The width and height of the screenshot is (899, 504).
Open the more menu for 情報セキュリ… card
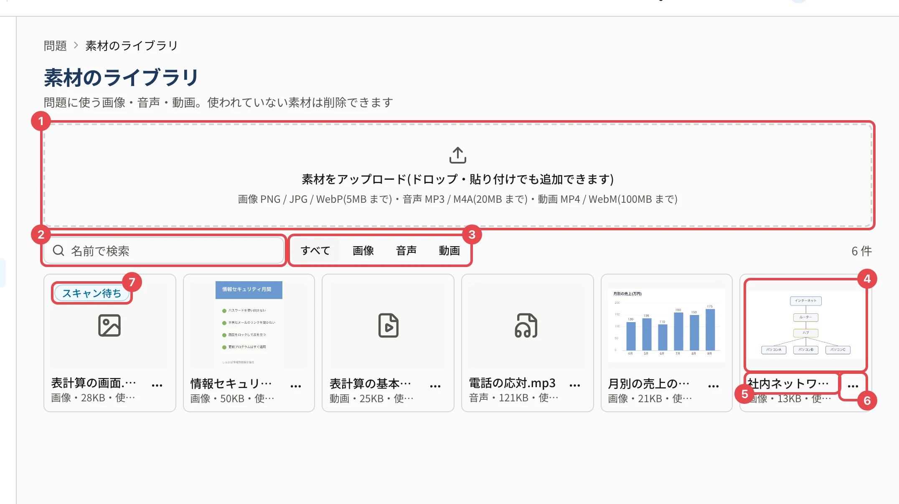(x=296, y=386)
